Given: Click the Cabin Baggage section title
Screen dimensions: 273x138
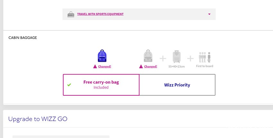Looking at the screenshot, I should pyautogui.click(x=22, y=38).
